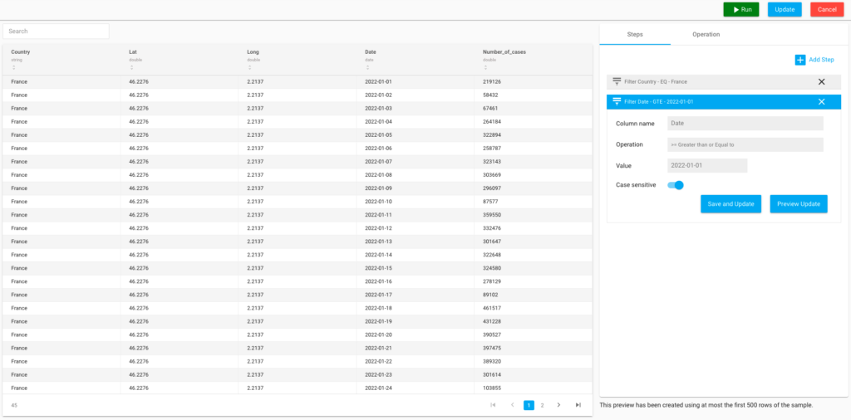This screenshot has width=851, height=420.
Task: Switch to the Operation tab
Action: (x=706, y=34)
